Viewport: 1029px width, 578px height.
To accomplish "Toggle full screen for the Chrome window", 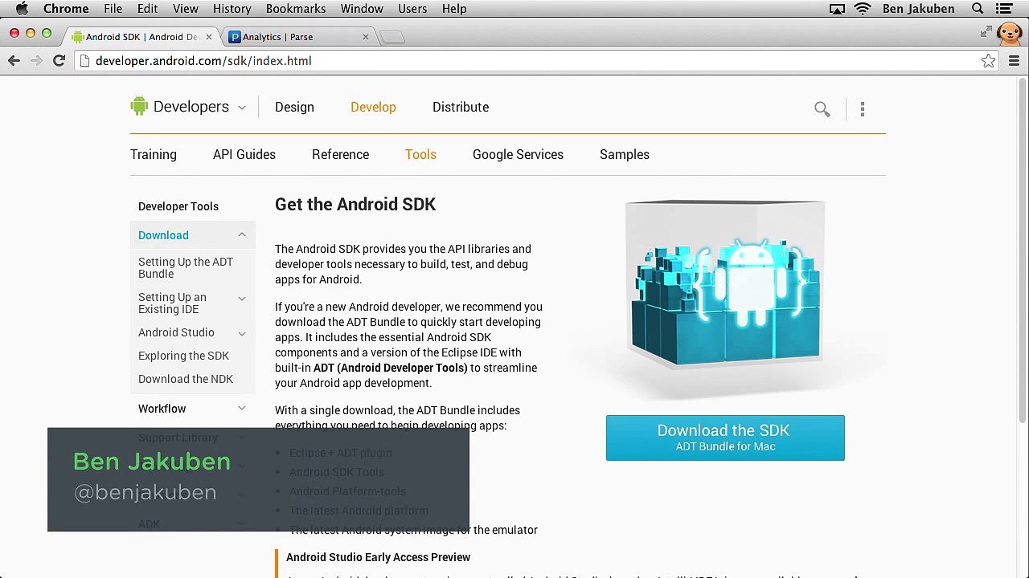I will [986, 31].
